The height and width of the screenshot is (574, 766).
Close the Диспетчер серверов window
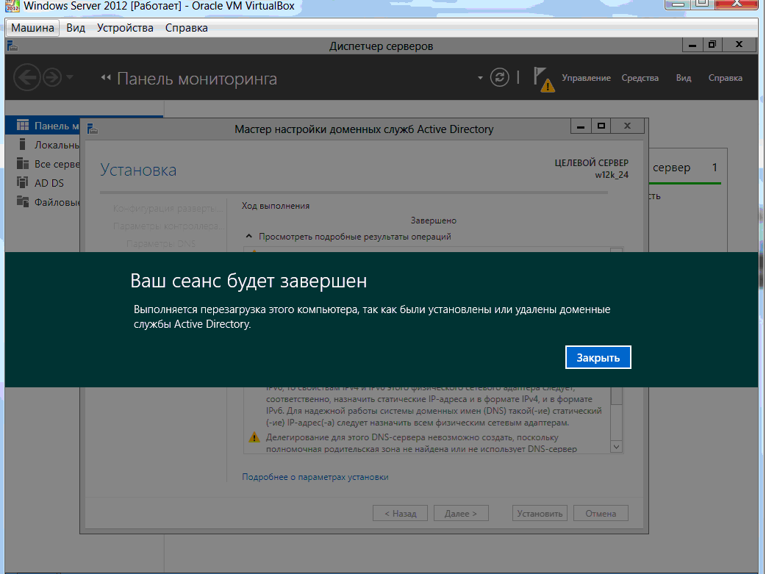point(739,45)
